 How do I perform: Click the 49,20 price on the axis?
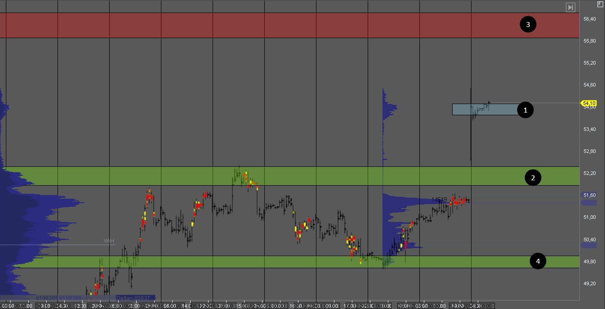click(x=589, y=283)
